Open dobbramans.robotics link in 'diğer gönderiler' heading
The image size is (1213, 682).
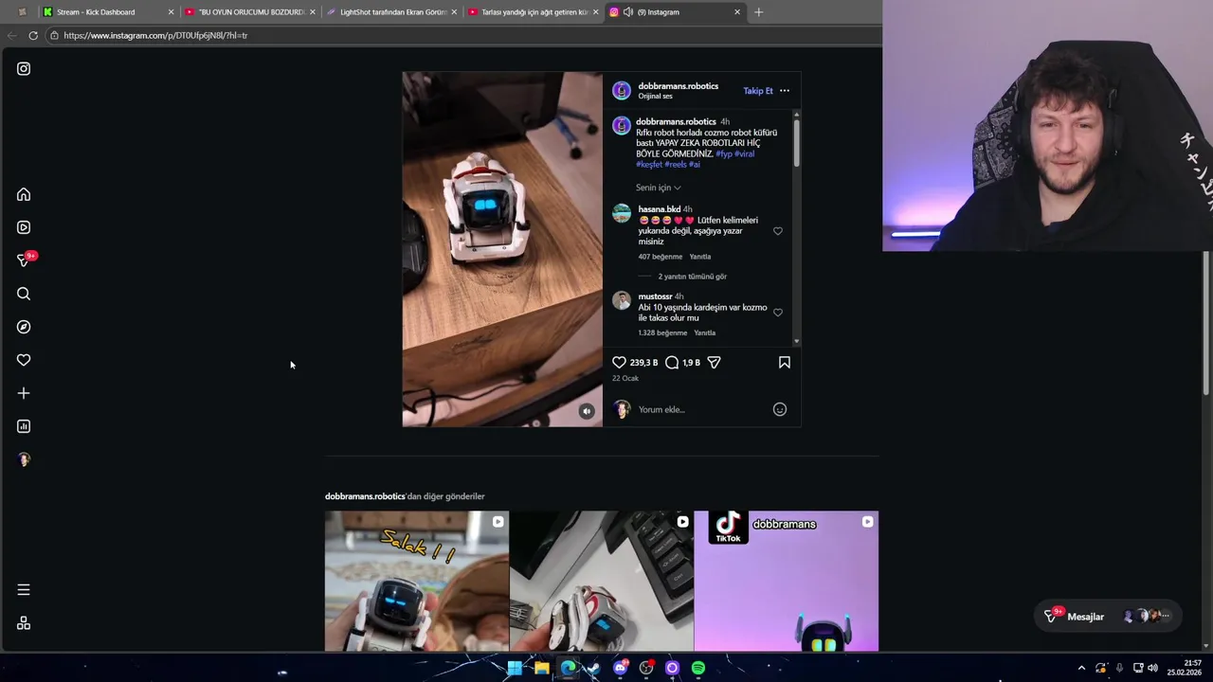pyautogui.click(x=365, y=496)
